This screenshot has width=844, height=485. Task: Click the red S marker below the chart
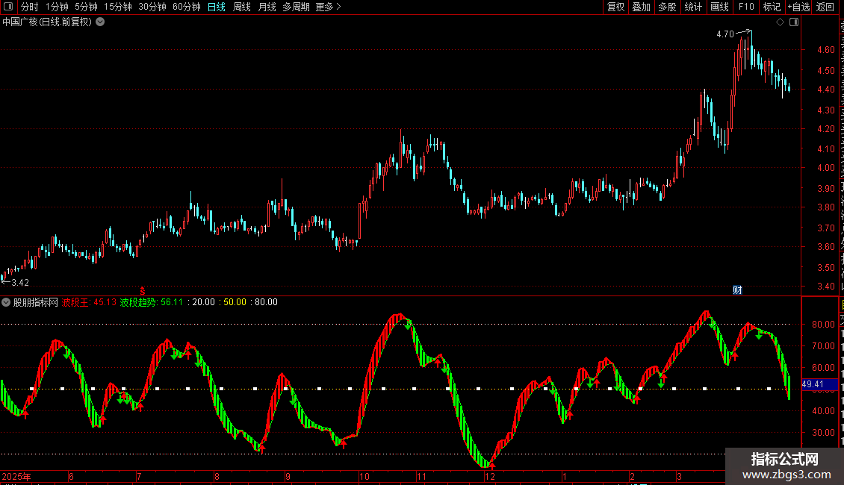pos(143,291)
